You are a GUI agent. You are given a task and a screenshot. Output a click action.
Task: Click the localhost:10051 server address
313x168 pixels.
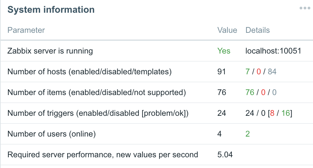273,51
